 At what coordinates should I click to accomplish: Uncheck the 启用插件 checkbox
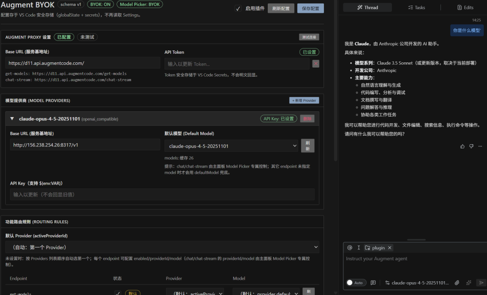[x=238, y=9]
